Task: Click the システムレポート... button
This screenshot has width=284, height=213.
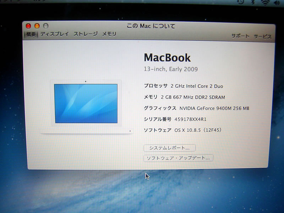Action: 170,148
